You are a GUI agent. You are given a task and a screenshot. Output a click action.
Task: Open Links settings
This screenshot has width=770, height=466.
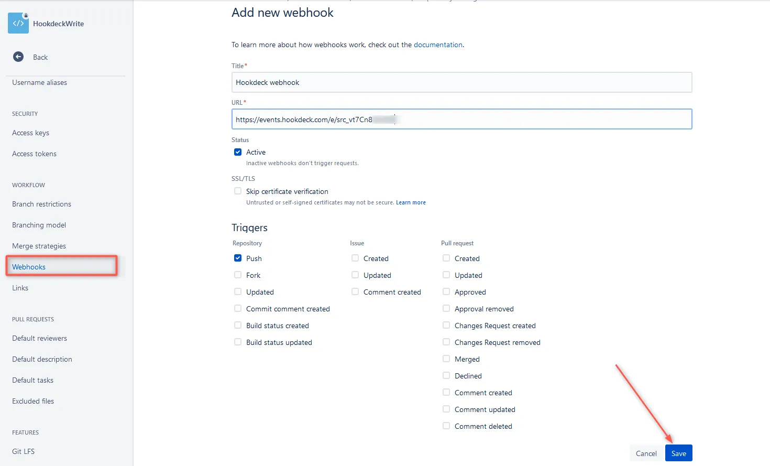(x=20, y=288)
